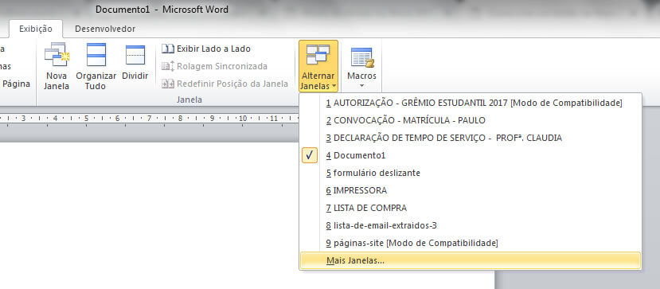
Task: Open the Desenvolvedor tab
Action: [x=105, y=29]
